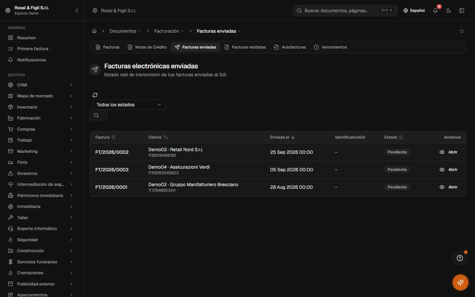Click the Pendiente badge for FT/2026/0003
The width and height of the screenshot is (475, 297).
point(397,170)
